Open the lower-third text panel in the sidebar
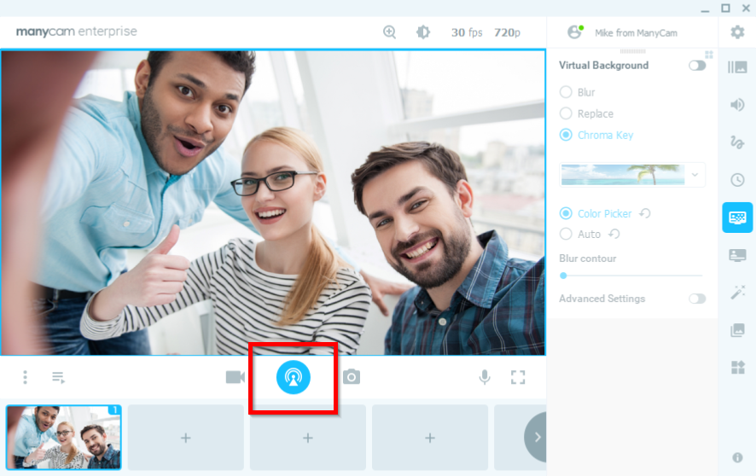 [737, 255]
